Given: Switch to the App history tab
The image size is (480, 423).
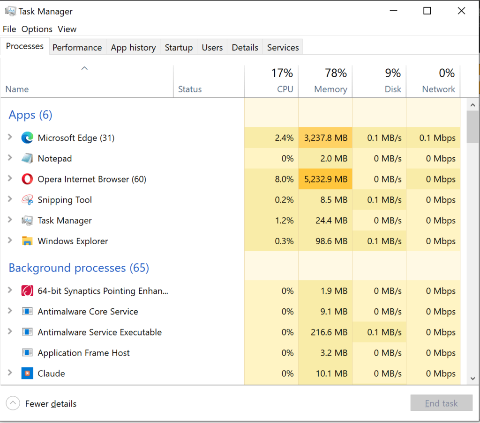Looking at the screenshot, I should pyautogui.click(x=133, y=47).
